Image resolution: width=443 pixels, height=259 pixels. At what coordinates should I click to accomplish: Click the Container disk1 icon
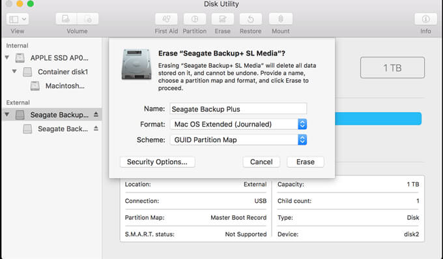tap(27, 72)
